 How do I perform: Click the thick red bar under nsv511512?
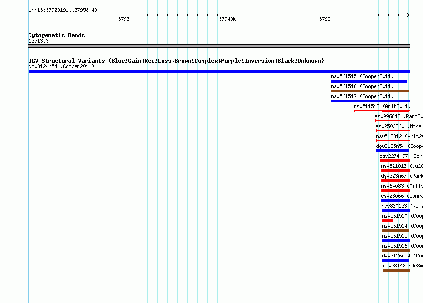(x=395, y=111)
